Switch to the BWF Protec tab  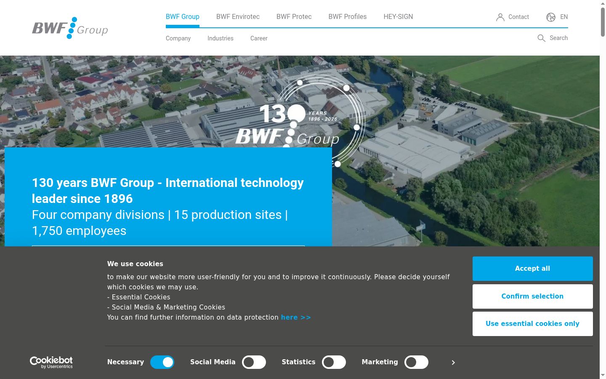294,17
